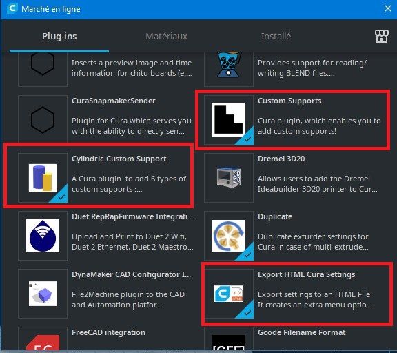Switch to the Plug-ins tab
This screenshot has width=397, height=353.
click(59, 37)
